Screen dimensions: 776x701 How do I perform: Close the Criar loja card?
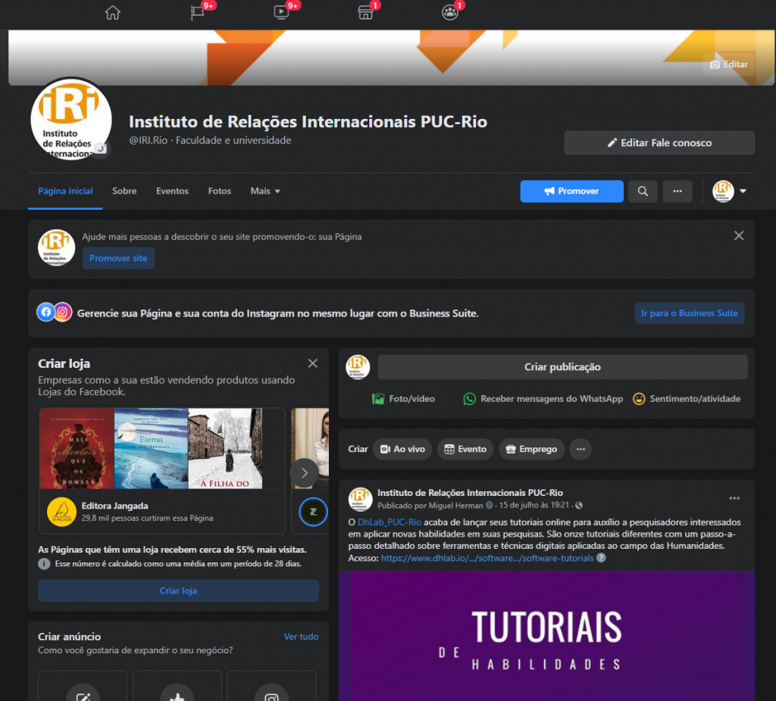[313, 363]
